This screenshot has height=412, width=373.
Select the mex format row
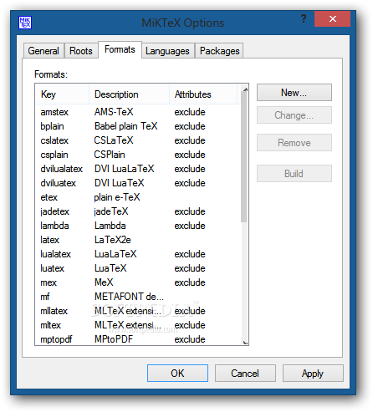coord(138,282)
